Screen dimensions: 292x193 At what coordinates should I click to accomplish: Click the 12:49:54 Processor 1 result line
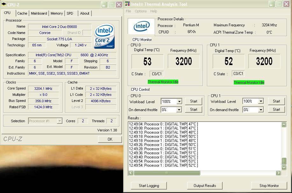coord(163,165)
